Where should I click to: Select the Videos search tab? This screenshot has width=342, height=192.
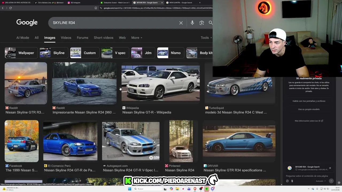(66, 38)
